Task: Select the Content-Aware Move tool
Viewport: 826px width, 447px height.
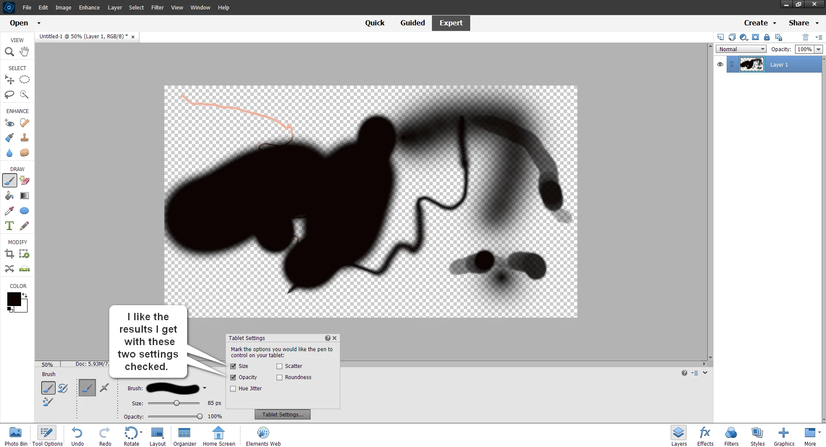Action: 9,269
